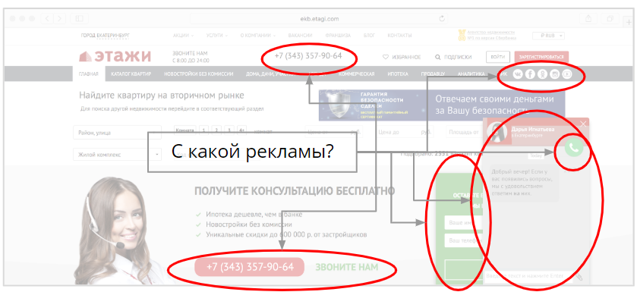Open the RUB currency dropdown

548,36
